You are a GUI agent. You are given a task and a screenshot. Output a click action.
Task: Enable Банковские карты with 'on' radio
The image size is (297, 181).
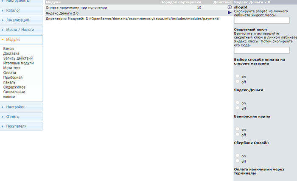[x=238, y=129]
